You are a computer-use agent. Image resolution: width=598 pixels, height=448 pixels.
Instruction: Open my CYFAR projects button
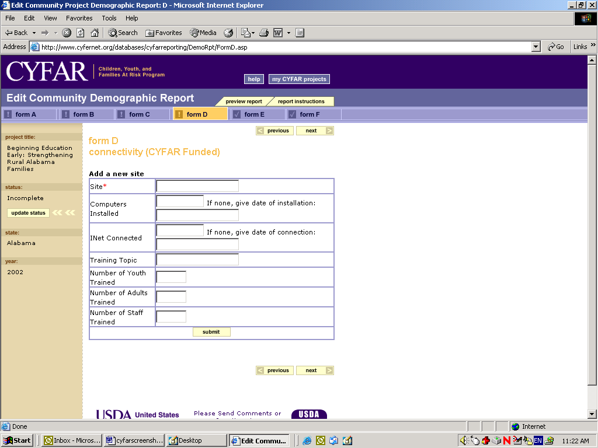(x=299, y=79)
